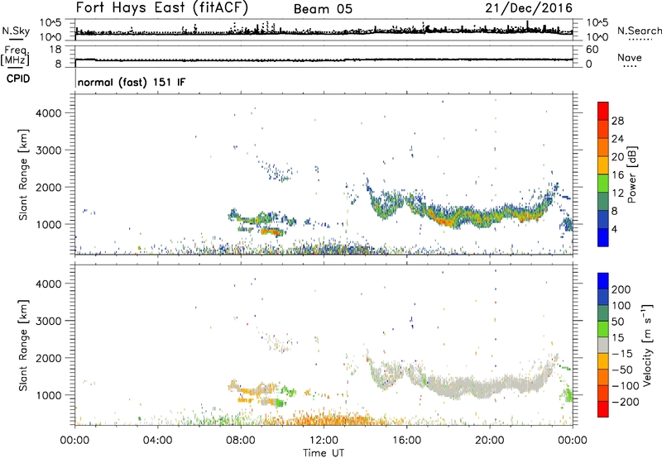Click the '12' value on Power color bar
This screenshot has height=458, width=662.
(x=617, y=193)
